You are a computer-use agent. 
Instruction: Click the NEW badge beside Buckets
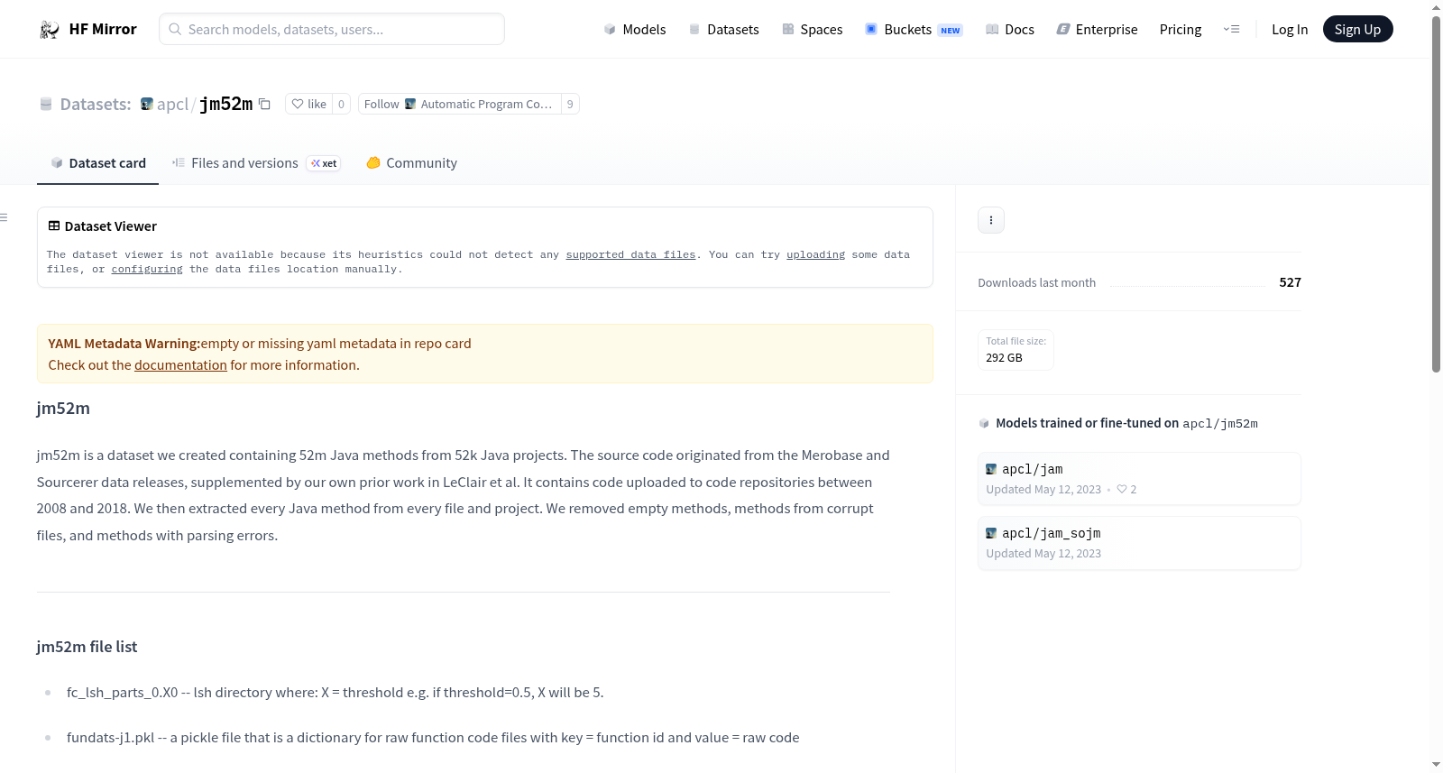tap(951, 31)
